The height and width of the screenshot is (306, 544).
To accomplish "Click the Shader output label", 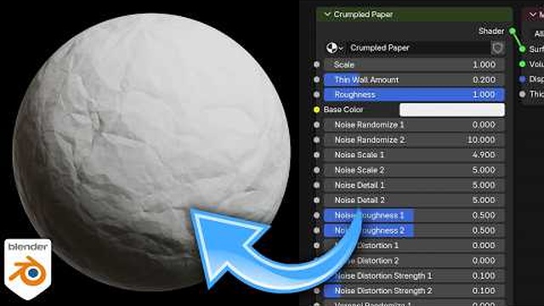I will 491,31.
